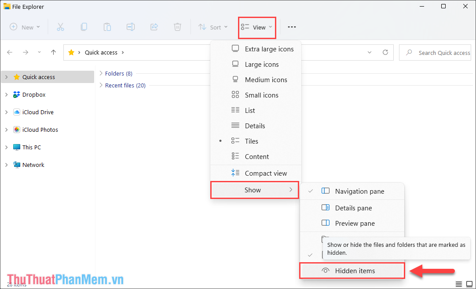Toggle Hidden items visibility

tap(352, 271)
